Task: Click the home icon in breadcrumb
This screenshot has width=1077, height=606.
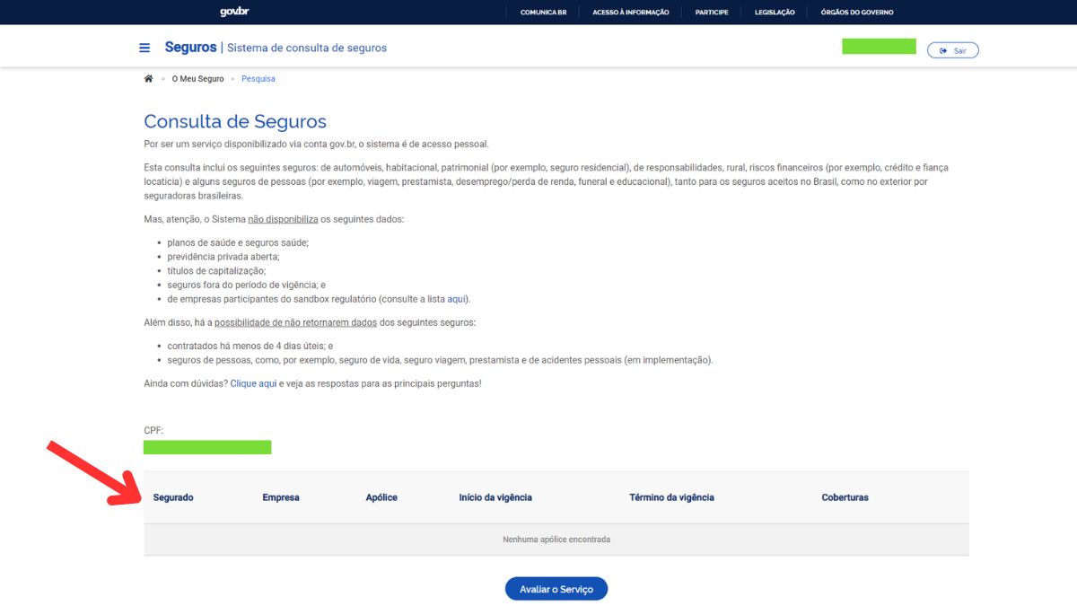Action: (x=149, y=79)
